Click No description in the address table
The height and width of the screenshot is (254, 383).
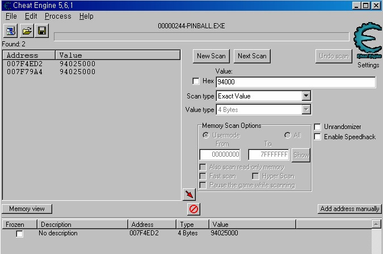[x=58, y=233]
